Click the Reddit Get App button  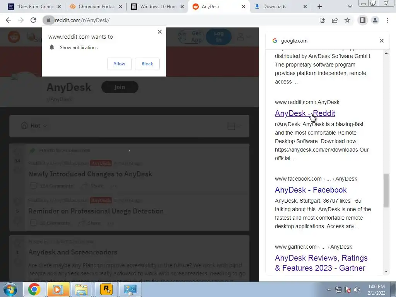click(191, 37)
